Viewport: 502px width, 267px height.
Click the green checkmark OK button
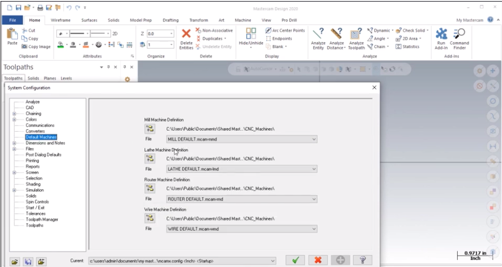pyautogui.click(x=295, y=260)
